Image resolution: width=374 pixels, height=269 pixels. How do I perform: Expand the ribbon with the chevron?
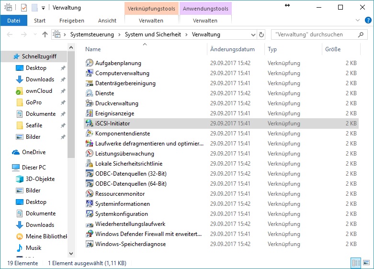(358, 20)
